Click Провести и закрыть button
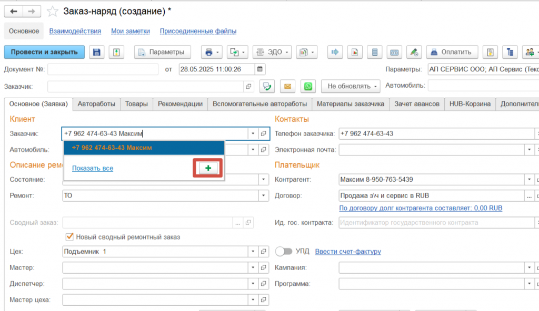This screenshot has width=539, height=311. [44, 52]
